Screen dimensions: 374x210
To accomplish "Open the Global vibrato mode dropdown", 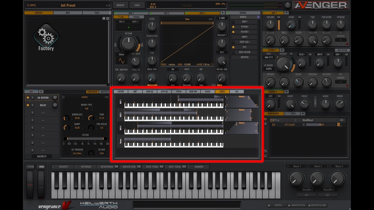I will [x=121, y=55].
